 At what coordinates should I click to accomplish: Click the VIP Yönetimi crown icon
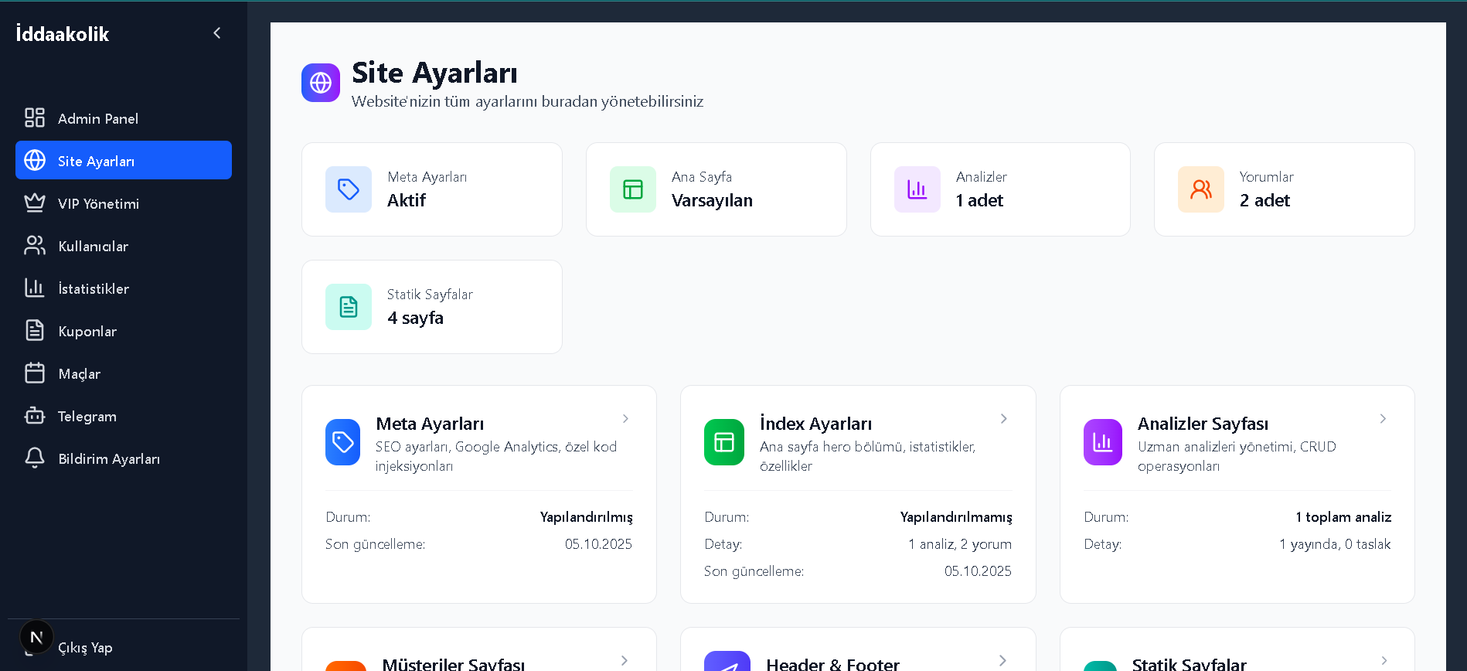pos(35,203)
